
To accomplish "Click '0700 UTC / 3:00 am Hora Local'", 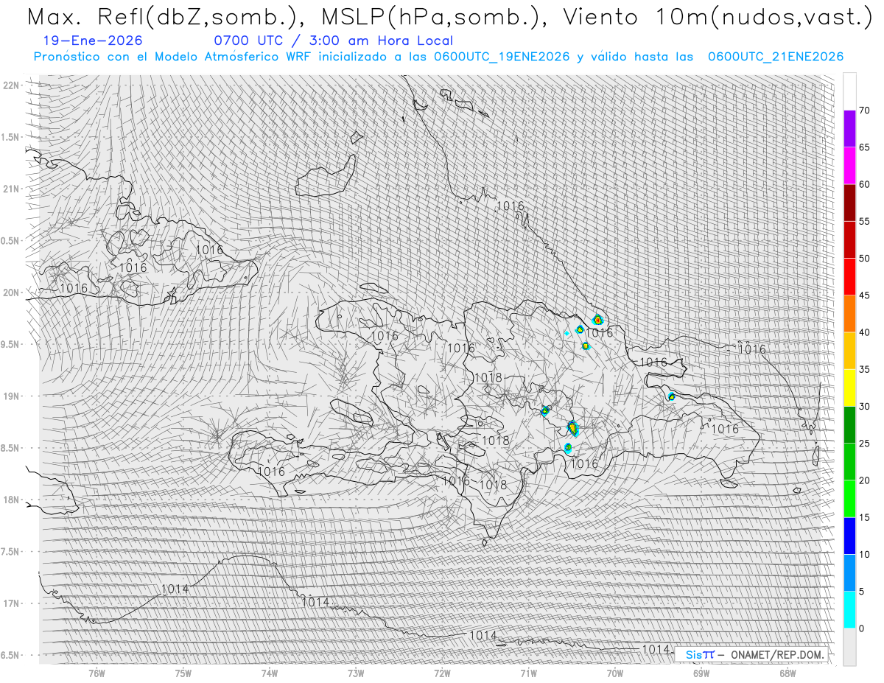I will (333, 41).
